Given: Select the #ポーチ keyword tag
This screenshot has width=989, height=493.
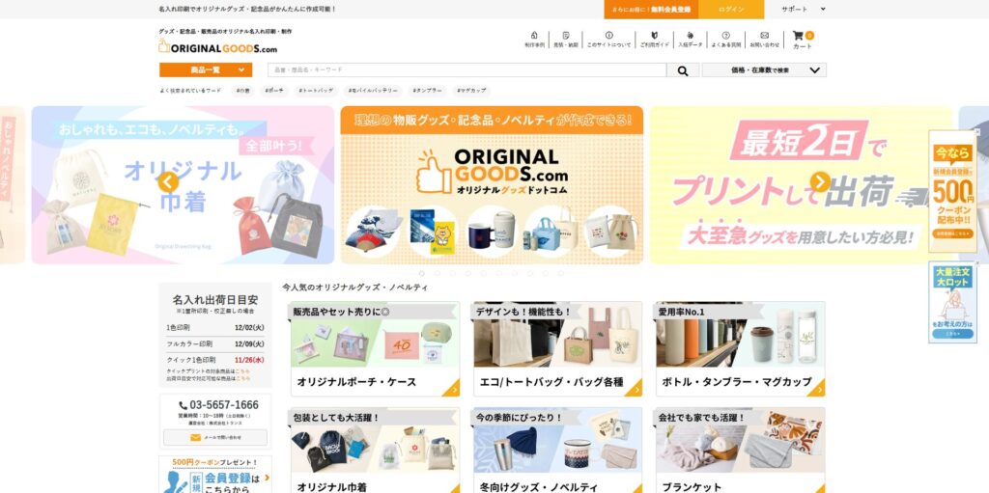Looking at the screenshot, I should (274, 91).
